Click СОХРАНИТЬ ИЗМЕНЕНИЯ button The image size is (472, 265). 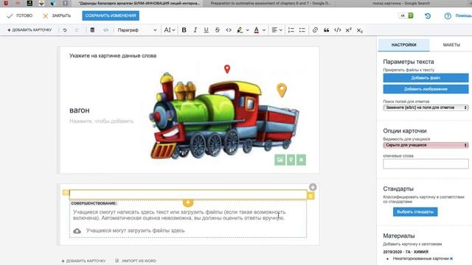(111, 15)
